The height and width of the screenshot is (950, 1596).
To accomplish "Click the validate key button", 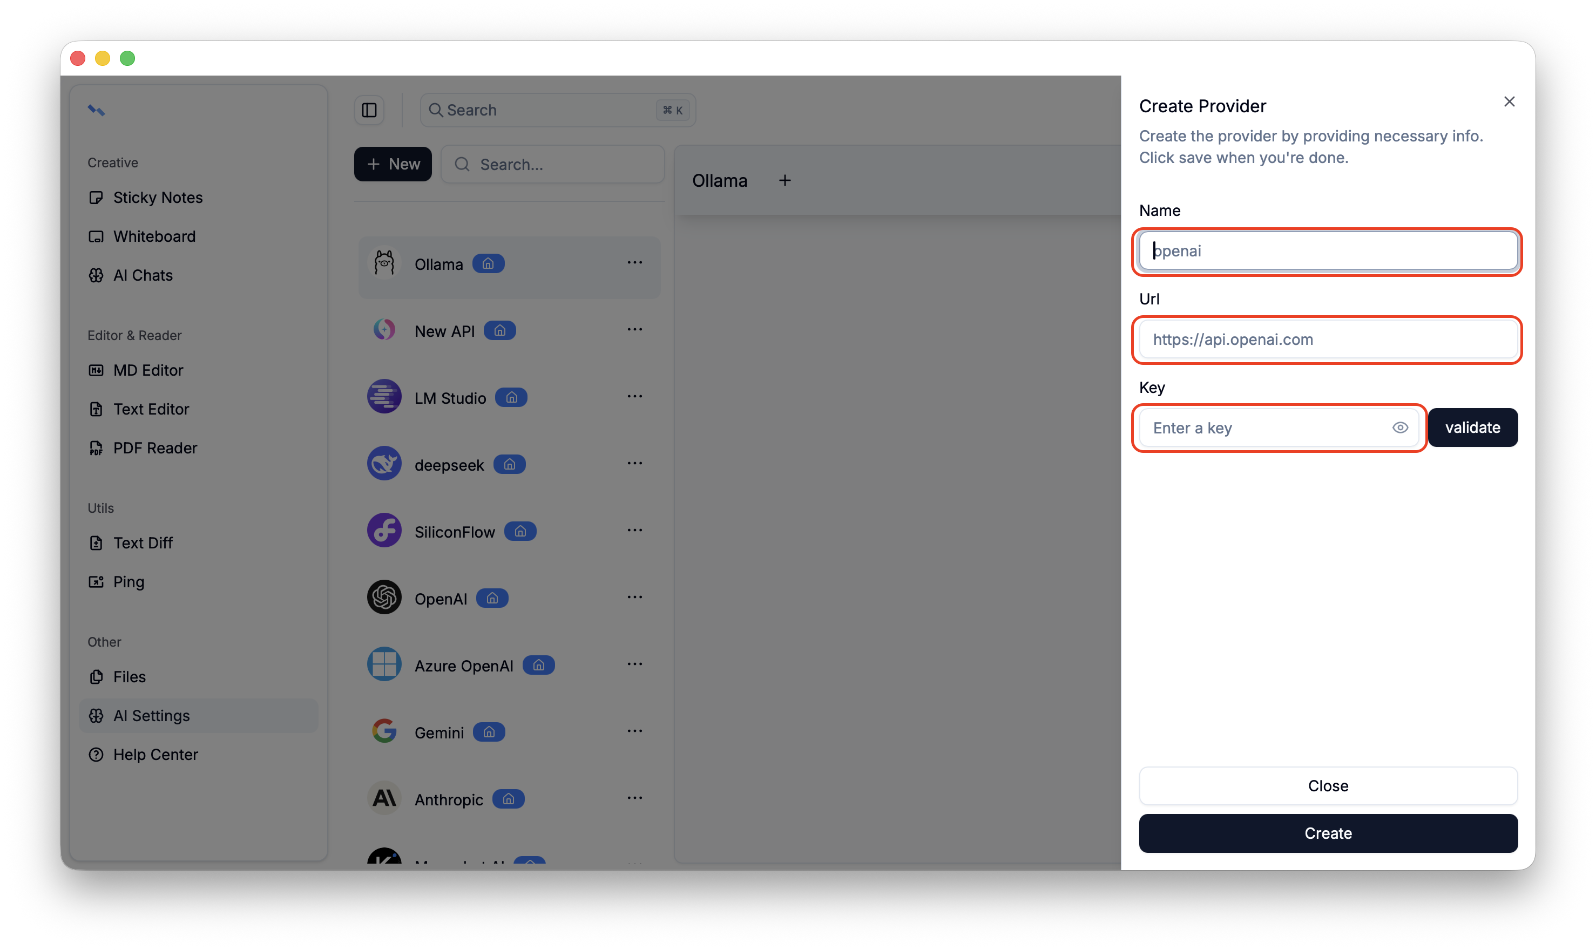I will point(1472,427).
